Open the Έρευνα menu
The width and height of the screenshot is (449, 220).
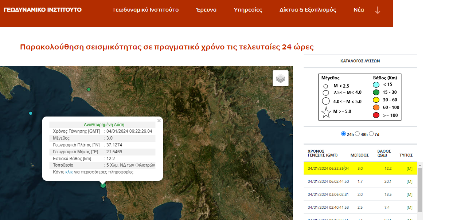pyautogui.click(x=206, y=10)
